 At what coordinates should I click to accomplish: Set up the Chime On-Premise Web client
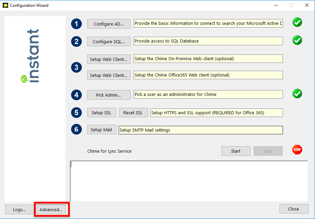(109, 59)
